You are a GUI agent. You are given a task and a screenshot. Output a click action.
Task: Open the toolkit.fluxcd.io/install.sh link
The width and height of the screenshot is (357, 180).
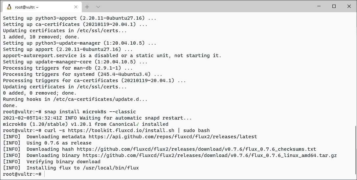click(x=121, y=130)
